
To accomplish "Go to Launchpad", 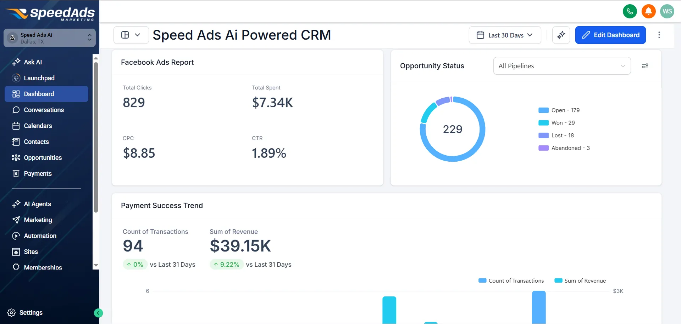I will point(46,78).
